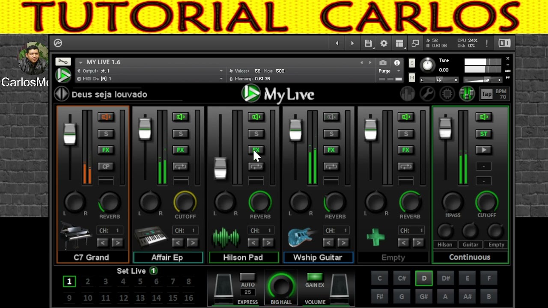Click the play button in Continuous channel
This screenshot has height=308, width=548.
click(483, 150)
